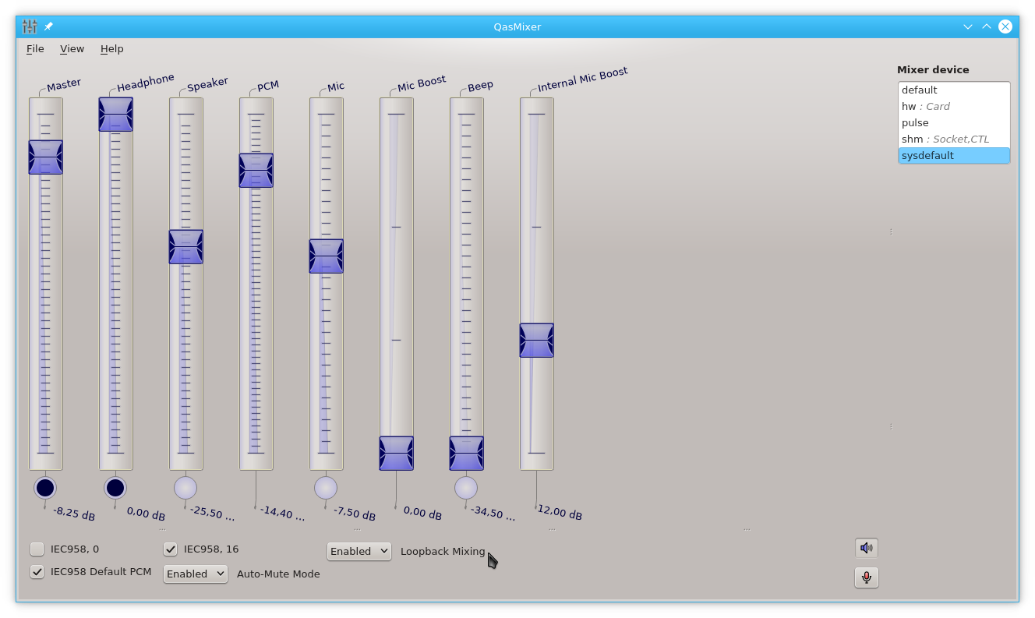
Task: Click the PCM volume slider handle
Action: click(x=256, y=170)
